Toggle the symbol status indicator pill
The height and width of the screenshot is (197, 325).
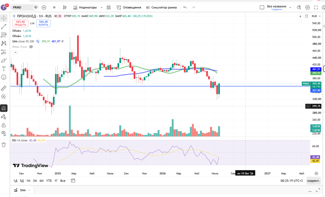(x=58, y=16)
